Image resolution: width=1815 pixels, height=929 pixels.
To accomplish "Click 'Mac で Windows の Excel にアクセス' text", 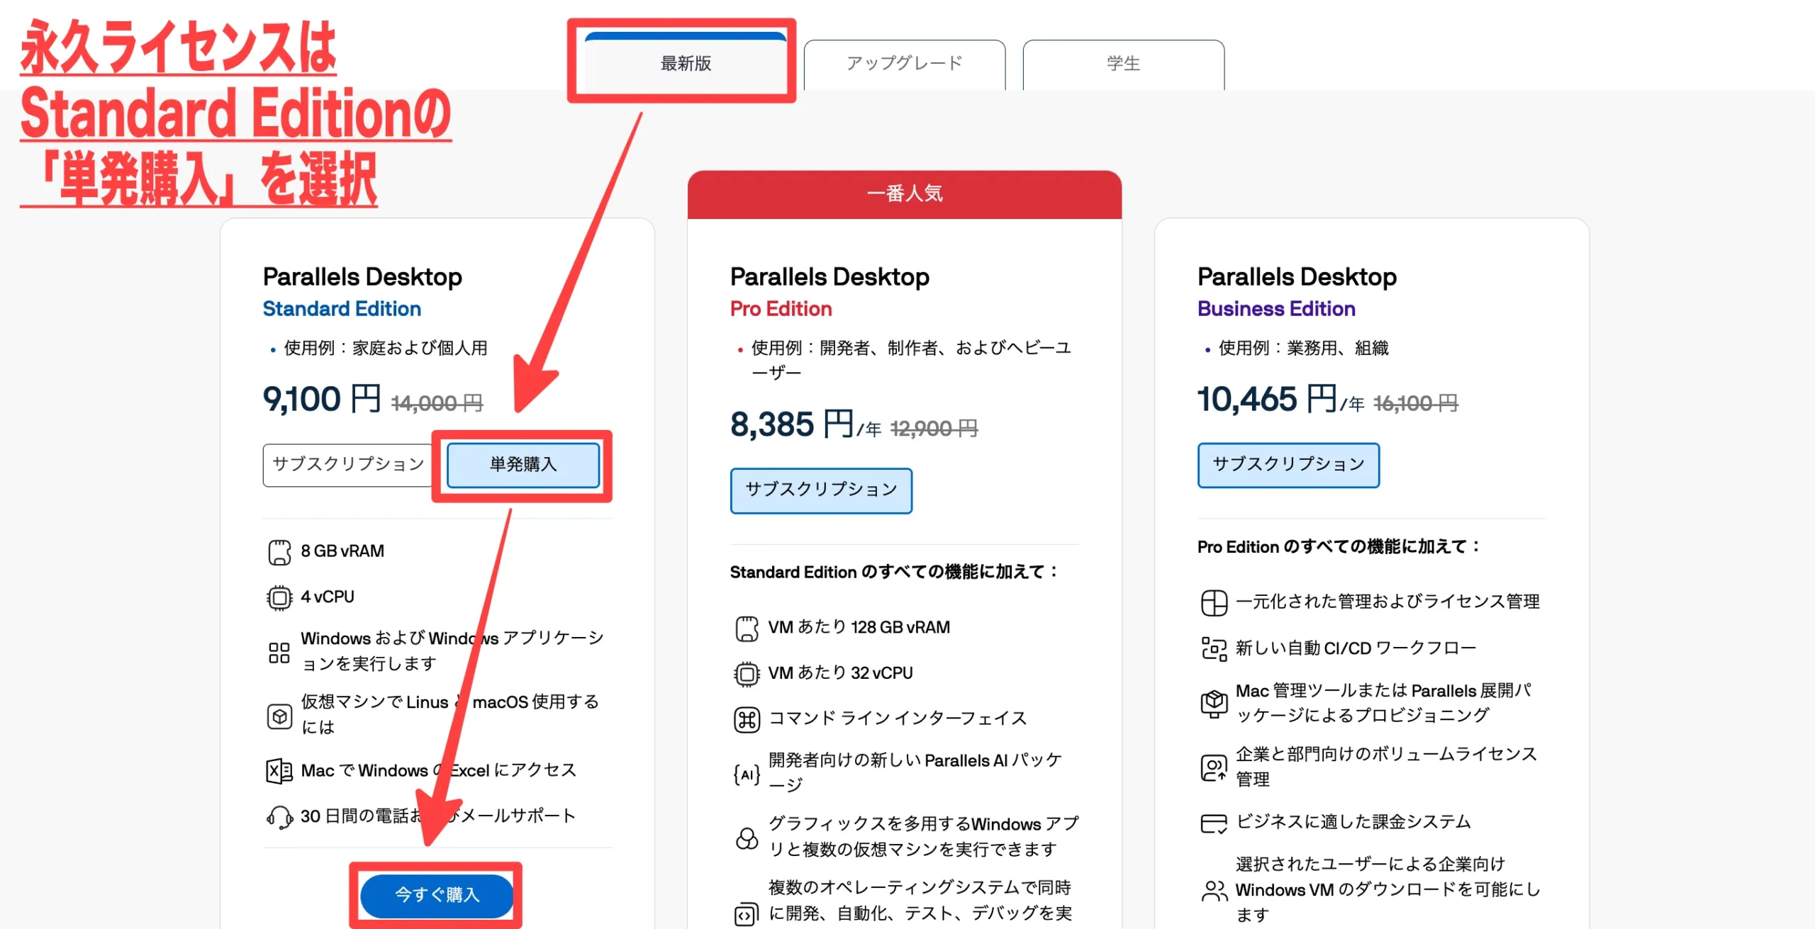I will 439,770.
